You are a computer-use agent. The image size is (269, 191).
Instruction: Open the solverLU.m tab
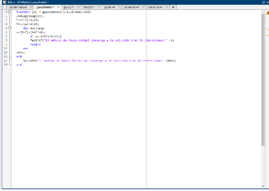pyautogui.click(x=155, y=7)
